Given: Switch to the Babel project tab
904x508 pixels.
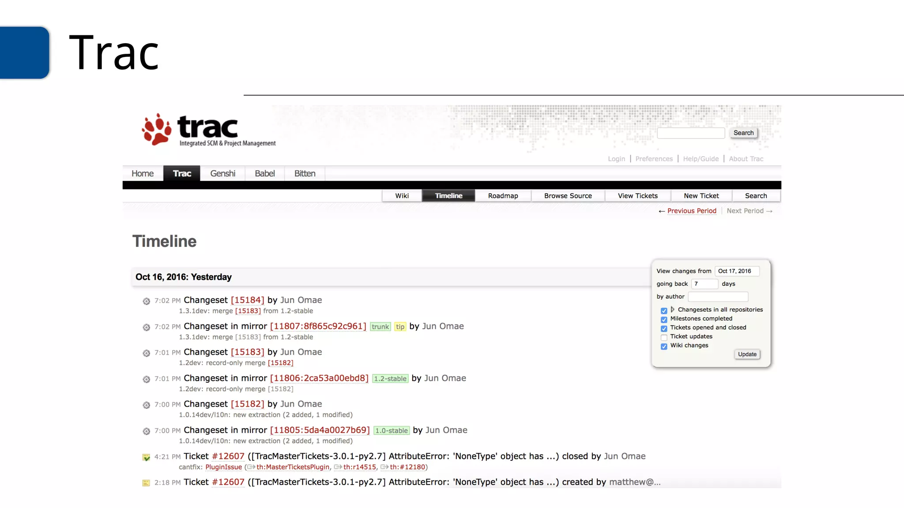Looking at the screenshot, I should click(x=265, y=173).
